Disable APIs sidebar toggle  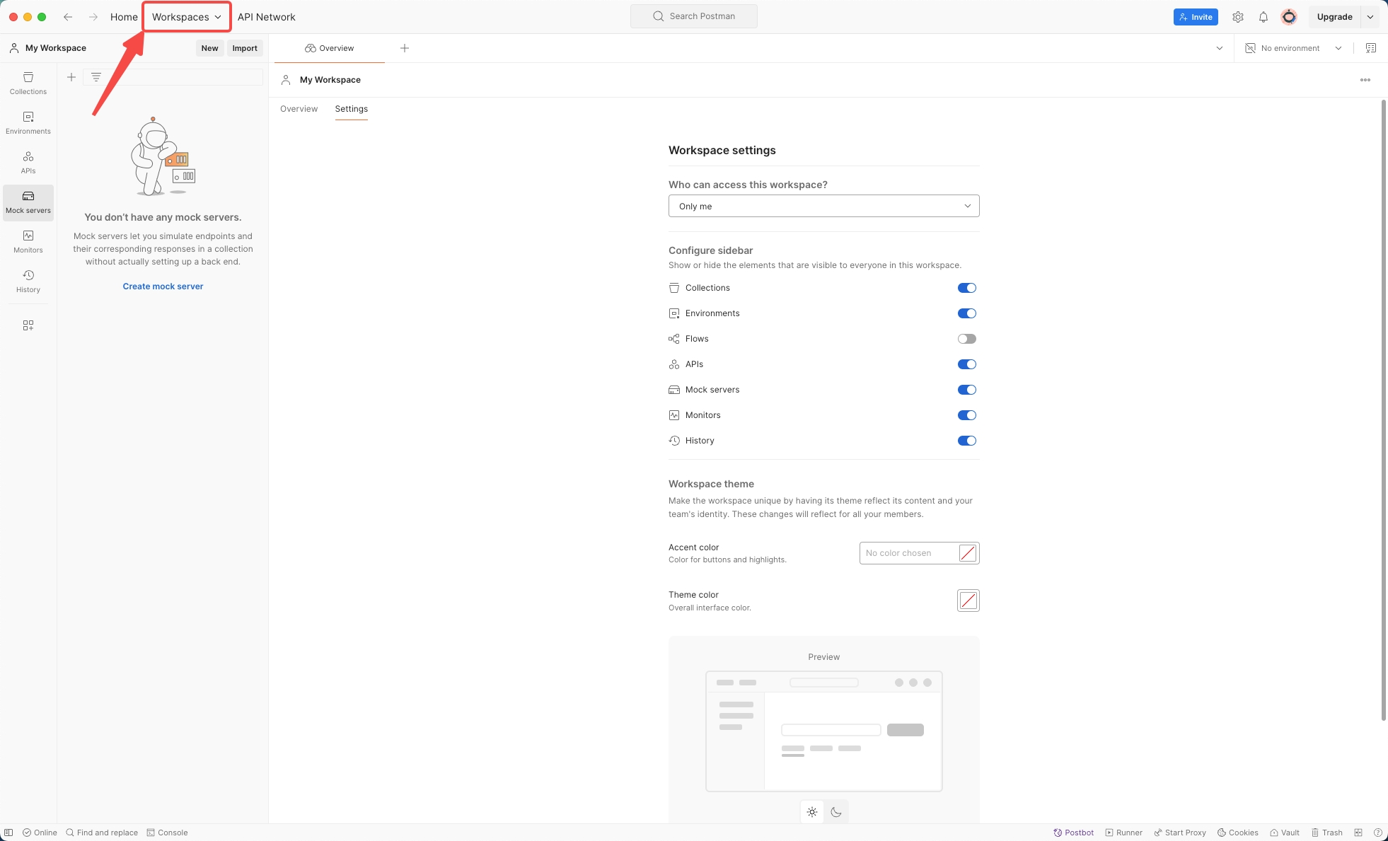coord(967,364)
